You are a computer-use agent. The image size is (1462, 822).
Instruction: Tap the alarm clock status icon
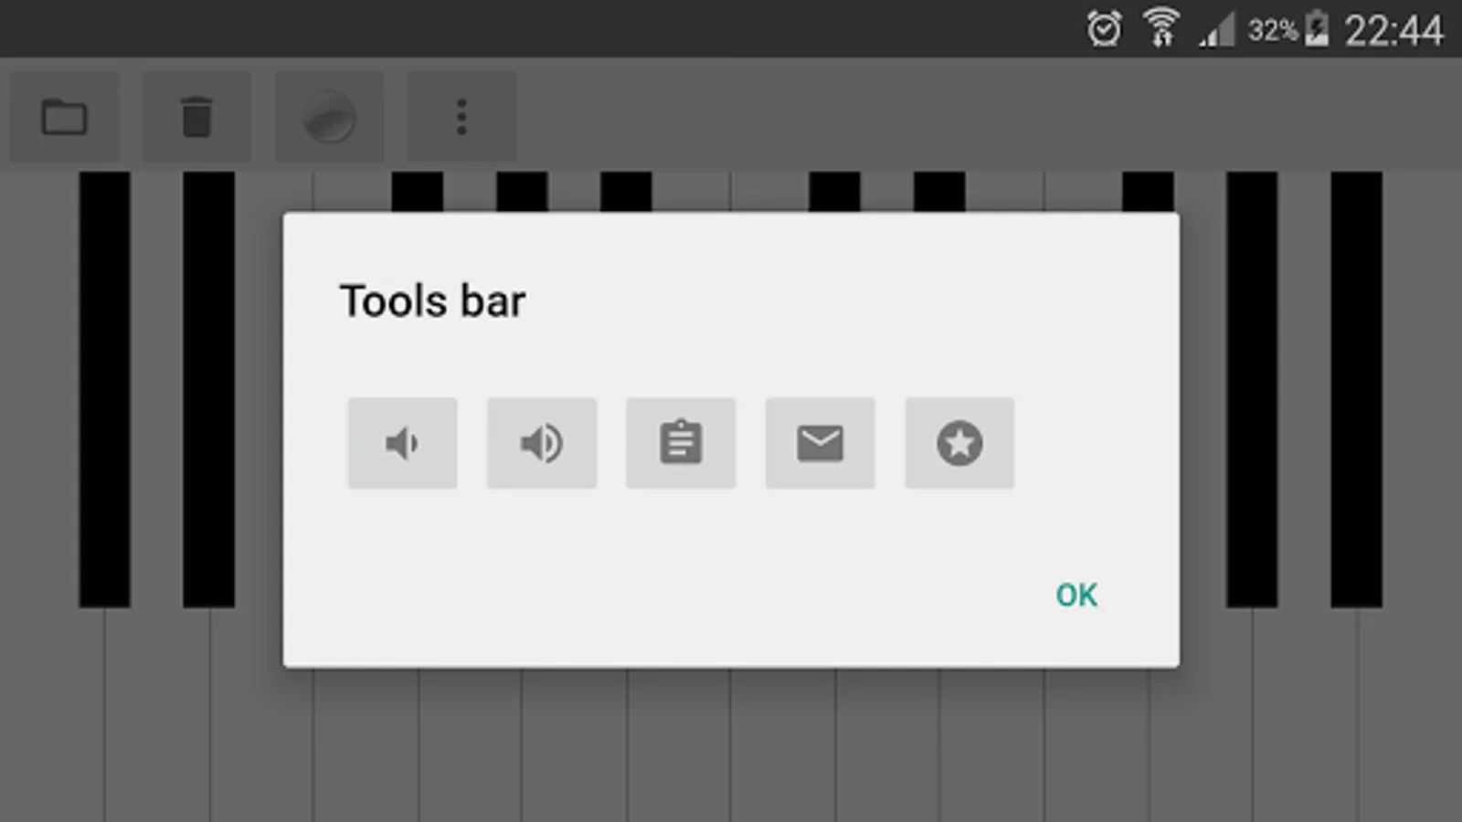pos(1104,28)
